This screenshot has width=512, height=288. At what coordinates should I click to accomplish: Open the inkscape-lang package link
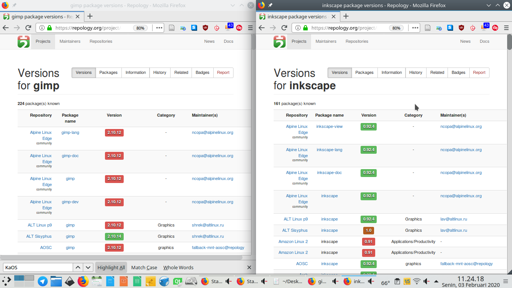329,150
